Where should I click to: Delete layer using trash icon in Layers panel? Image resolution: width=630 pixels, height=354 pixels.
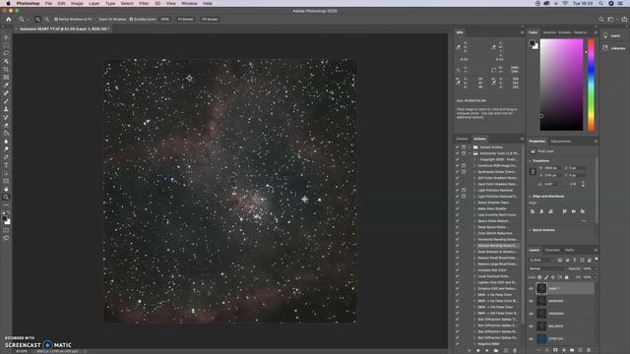(x=589, y=350)
